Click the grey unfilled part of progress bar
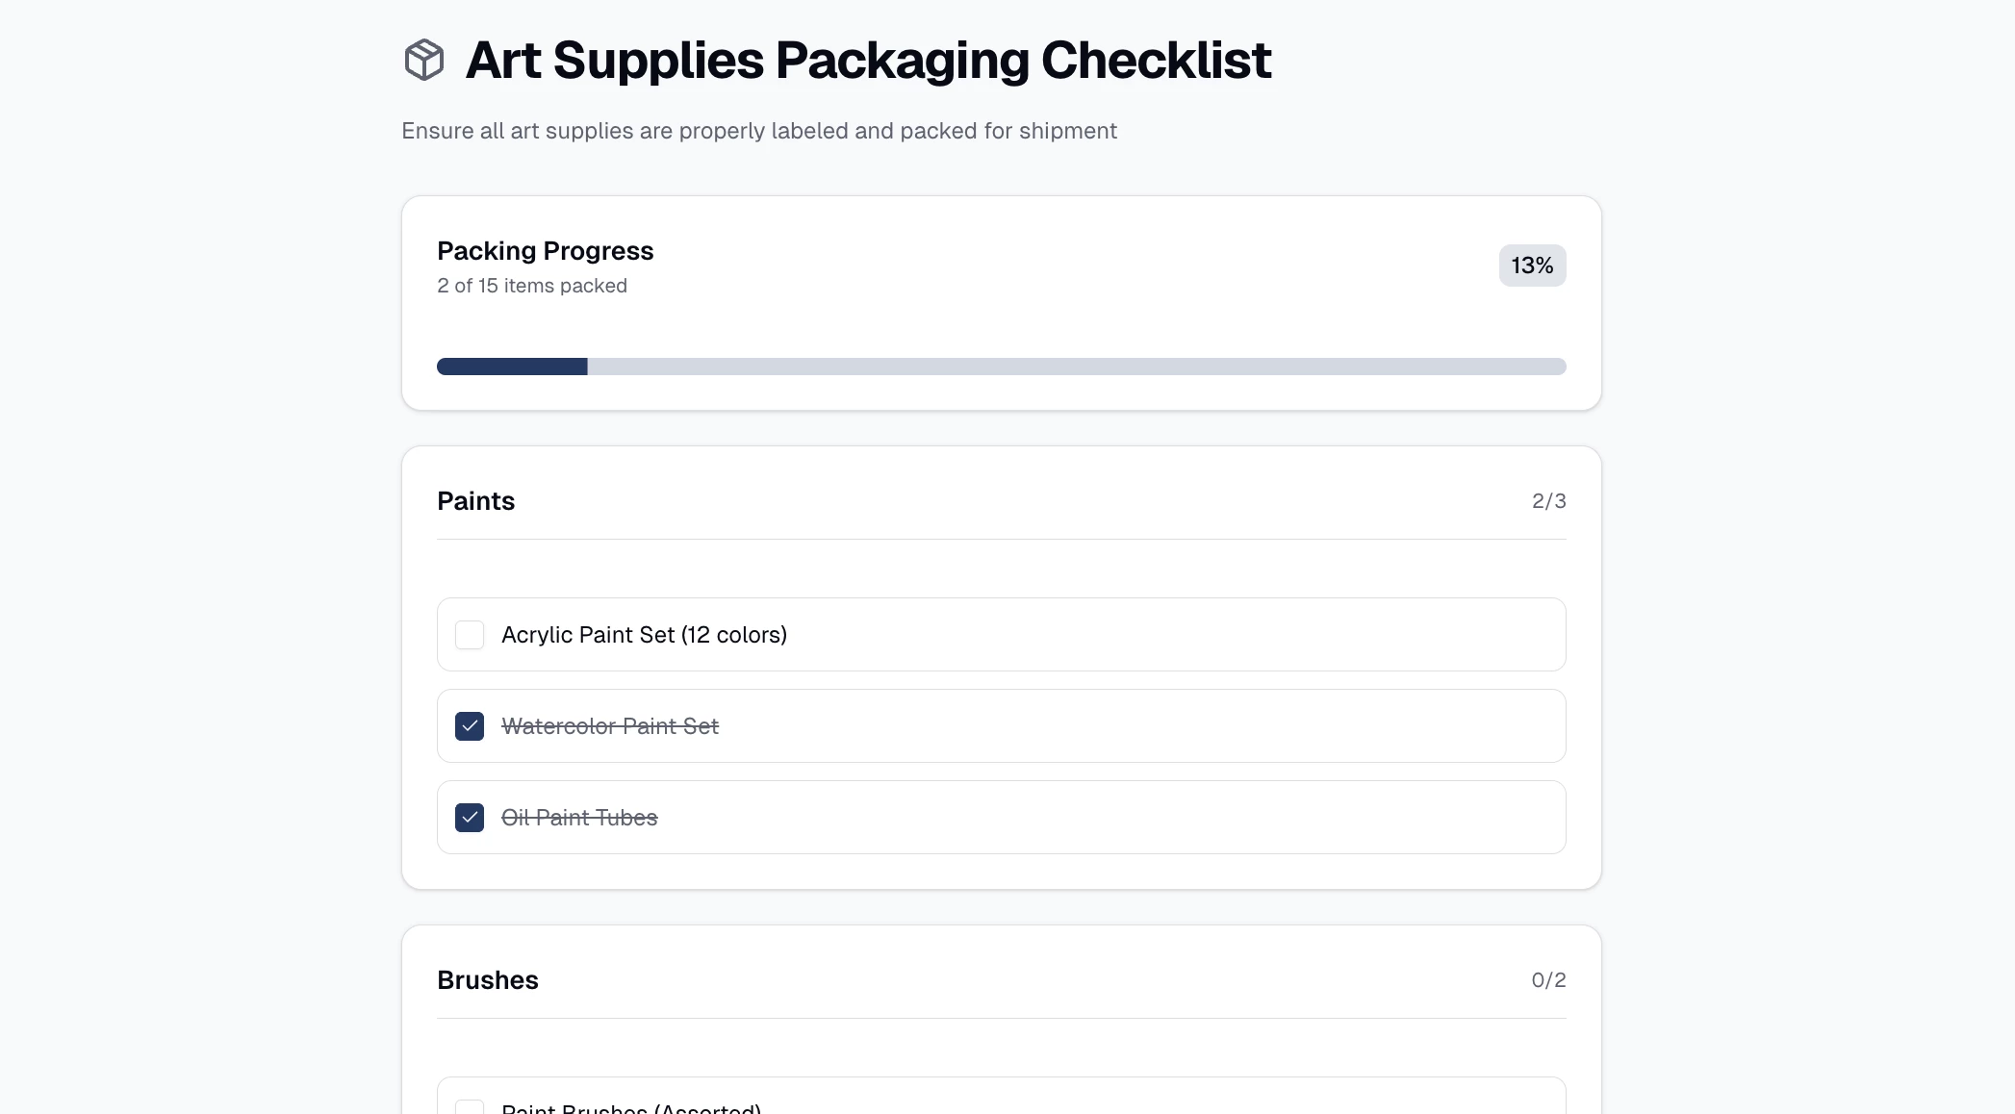The image size is (2015, 1114). click(1076, 367)
